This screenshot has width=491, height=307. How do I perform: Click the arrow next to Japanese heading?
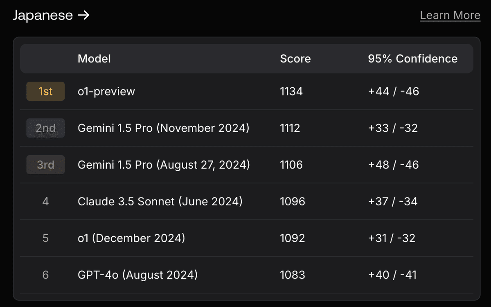coord(83,16)
